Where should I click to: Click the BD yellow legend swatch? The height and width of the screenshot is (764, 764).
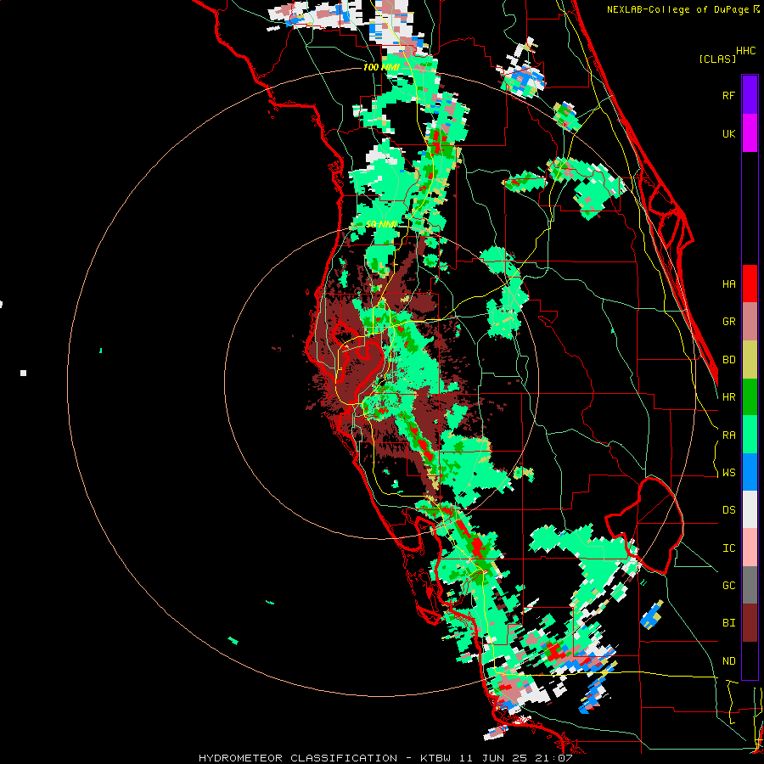click(x=750, y=360)
